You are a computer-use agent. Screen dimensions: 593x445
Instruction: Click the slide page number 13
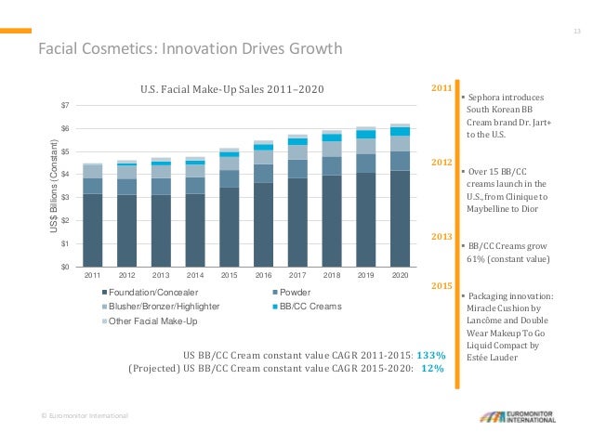pyautogui.click(x=577, y=31)
